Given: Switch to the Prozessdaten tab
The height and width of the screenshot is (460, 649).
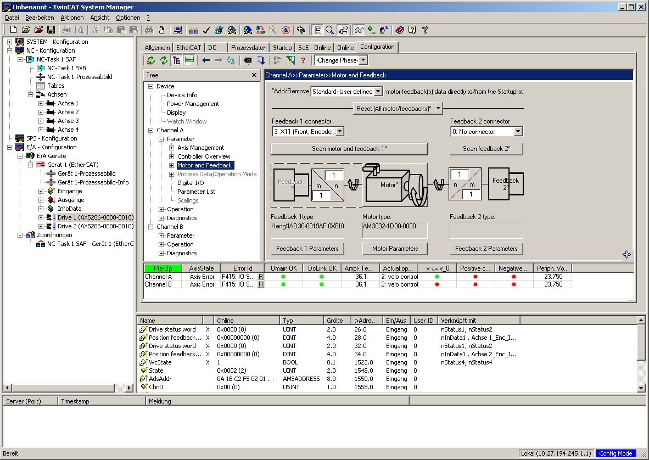Looking at the screenshot, I should pyautogui.click(x=249, y=48).
